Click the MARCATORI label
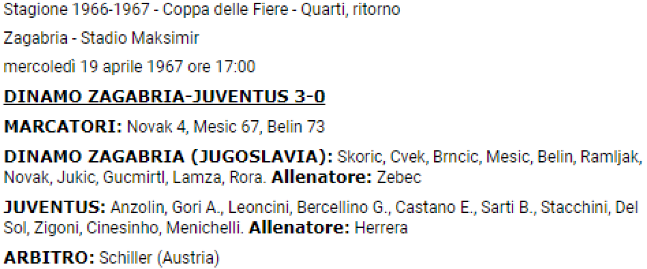 tap(63, 127)
